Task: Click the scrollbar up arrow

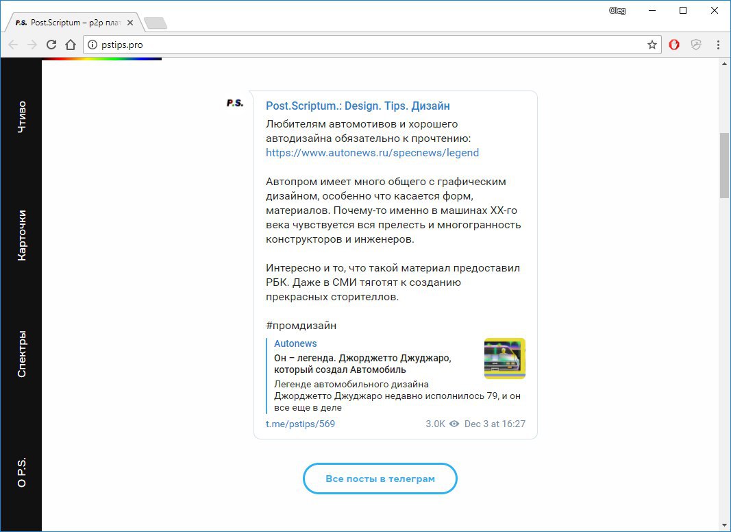Action: pyautogui.click(x=724, y=64)
